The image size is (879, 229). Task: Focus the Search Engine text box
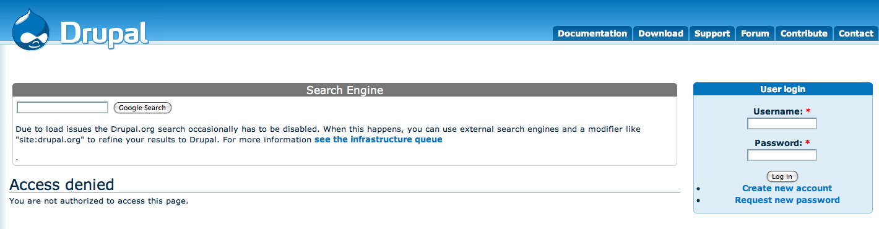pos(63,108)
